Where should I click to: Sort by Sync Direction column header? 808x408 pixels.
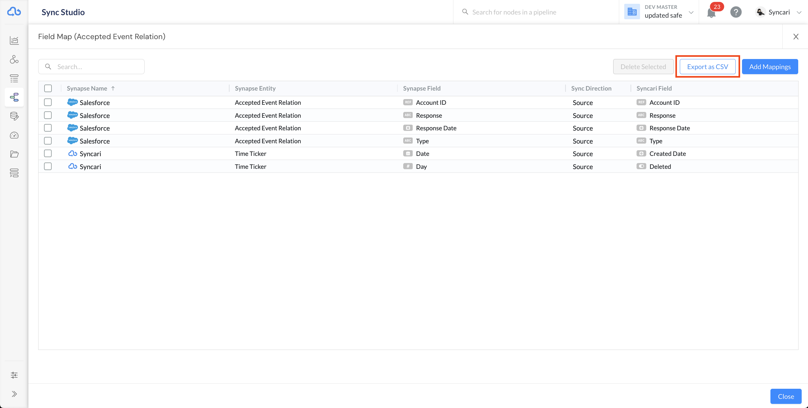591,88
